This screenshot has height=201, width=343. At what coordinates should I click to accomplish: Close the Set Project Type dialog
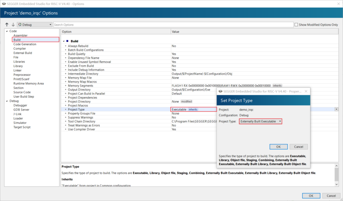tap(306, 91)
